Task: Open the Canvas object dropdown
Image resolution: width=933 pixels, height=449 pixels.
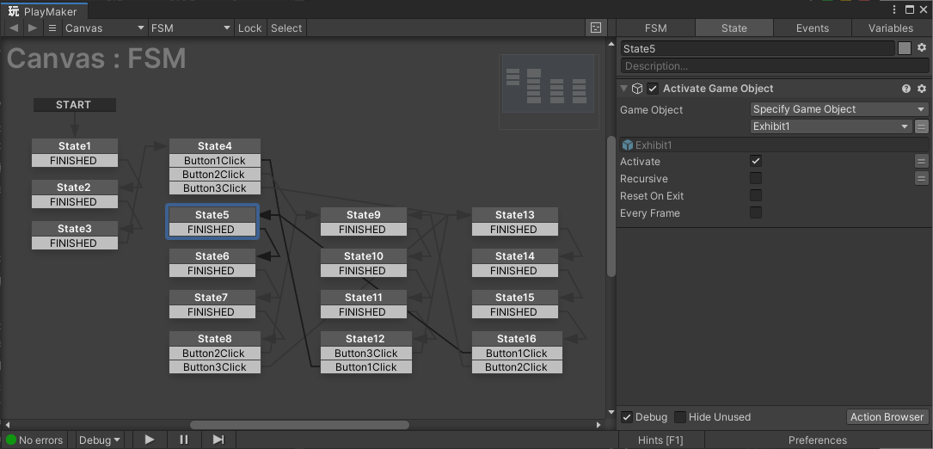Action: point(105,28)
